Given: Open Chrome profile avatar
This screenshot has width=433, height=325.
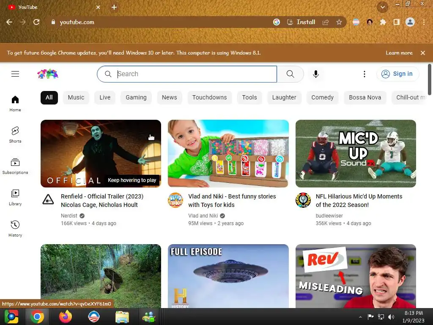Looking at the screenshot, I should [410, 22].
